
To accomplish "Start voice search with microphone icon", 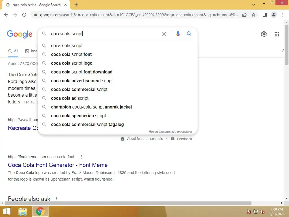I will click(178, 34).
